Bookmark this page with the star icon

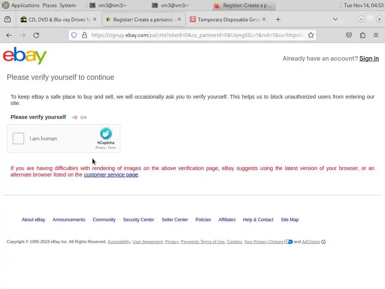(x=311, y=35)
